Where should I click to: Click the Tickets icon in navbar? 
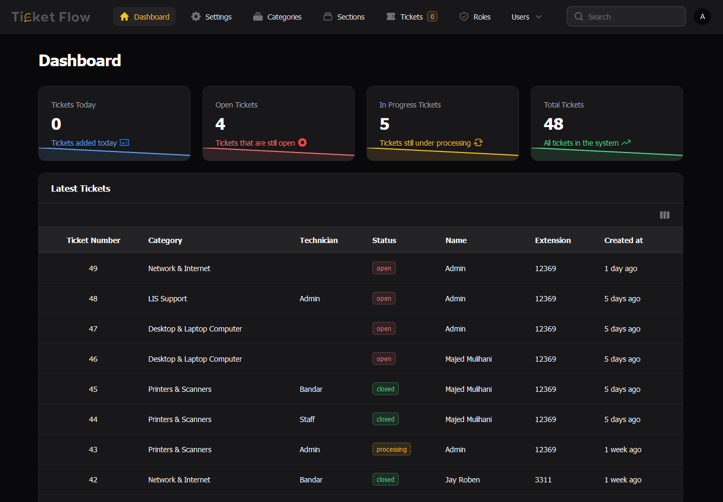391,17
